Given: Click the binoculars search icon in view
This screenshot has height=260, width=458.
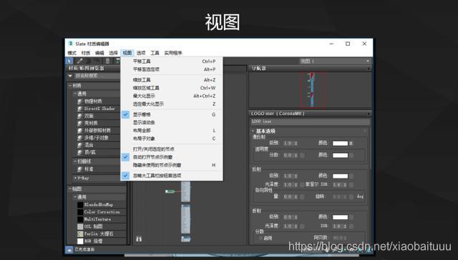Looking at the screenshot, I should (139, 239).
